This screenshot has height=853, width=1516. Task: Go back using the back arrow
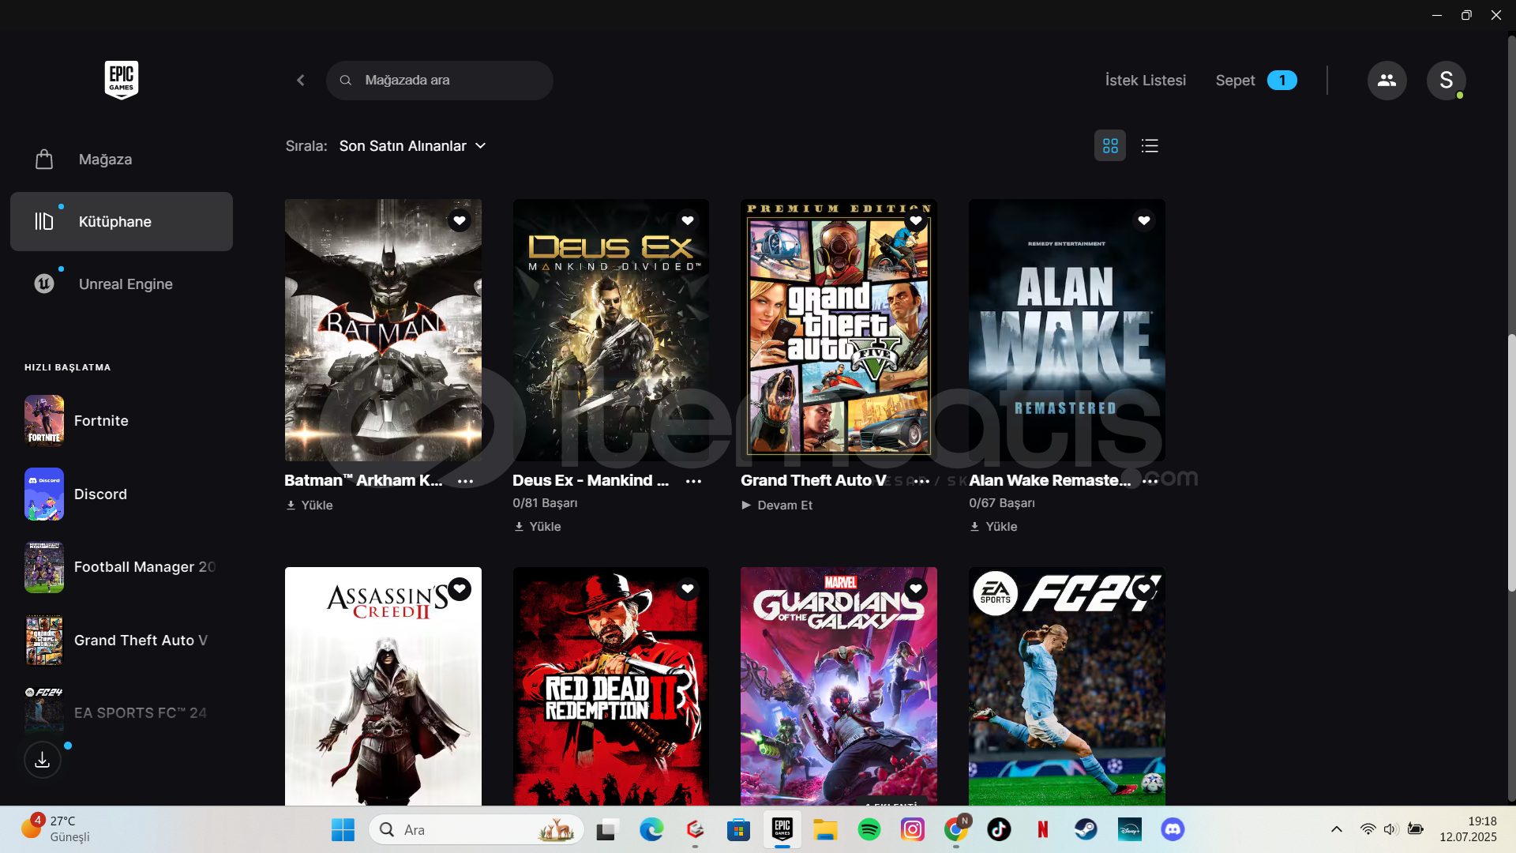[x=301, y=81]
